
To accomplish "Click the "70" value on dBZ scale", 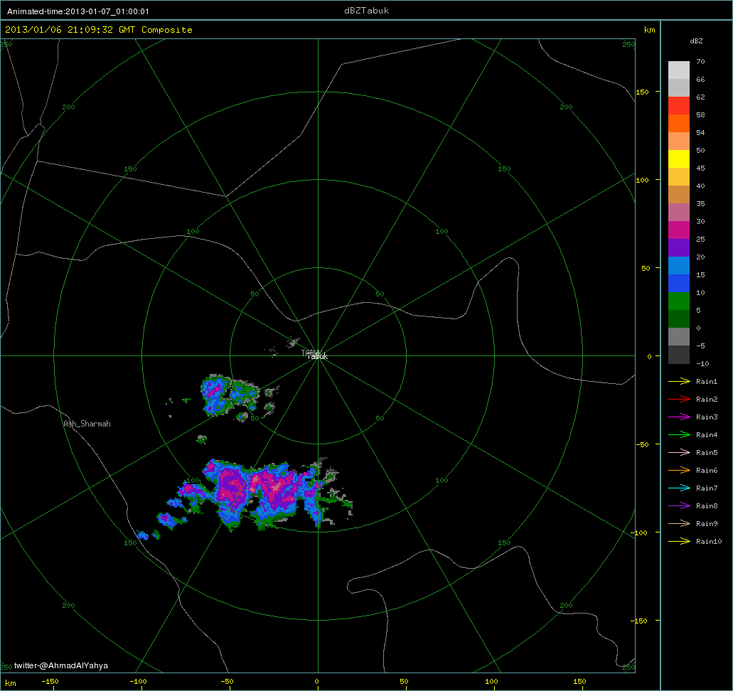I will tap(700, 62).
